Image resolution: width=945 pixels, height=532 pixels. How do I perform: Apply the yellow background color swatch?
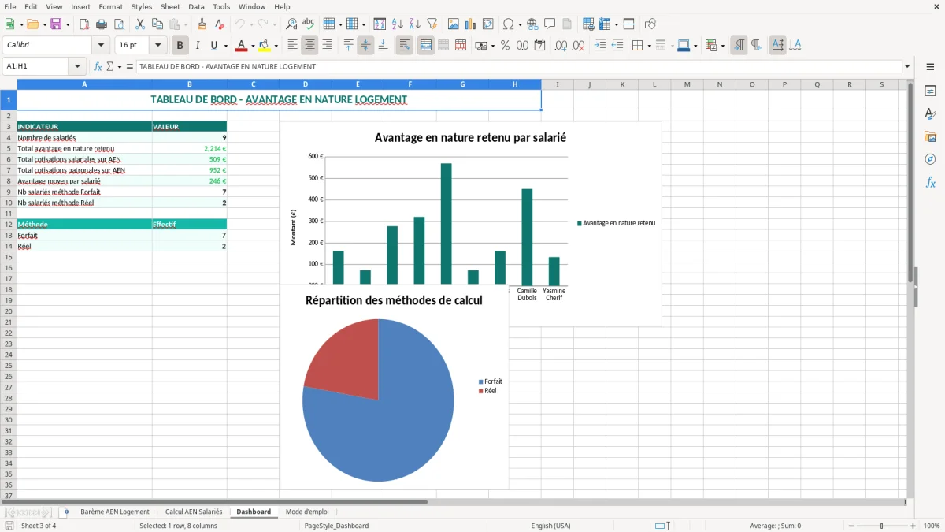pos(265,46)
